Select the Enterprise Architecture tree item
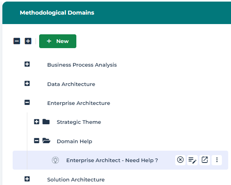231x185 pixels. point(79,103)
